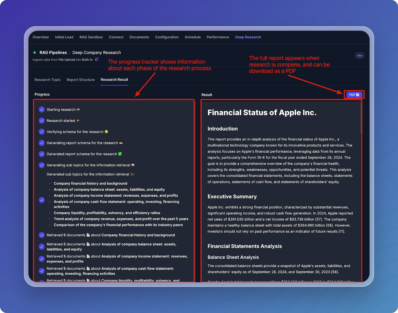Open the Documents tab
Image resolution: width=398 pixels, height=313 pixels.
pyautogui.click(x=139, y=37)
